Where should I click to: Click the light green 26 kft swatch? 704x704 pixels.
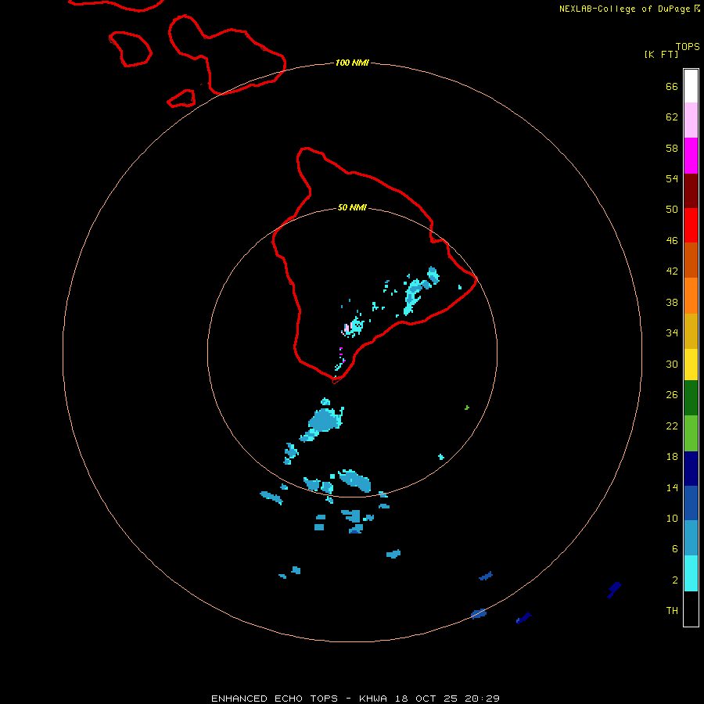[x=691, y=433]
